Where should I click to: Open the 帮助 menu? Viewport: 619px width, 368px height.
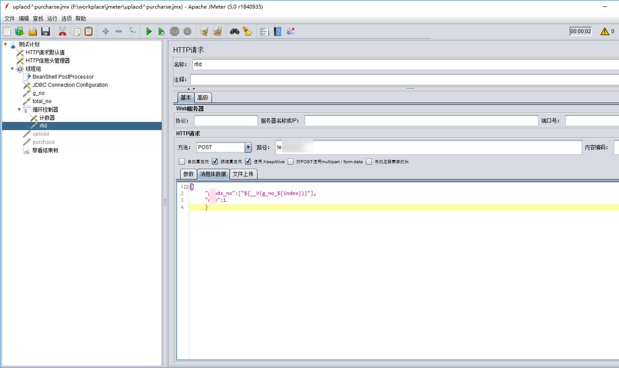80,18
